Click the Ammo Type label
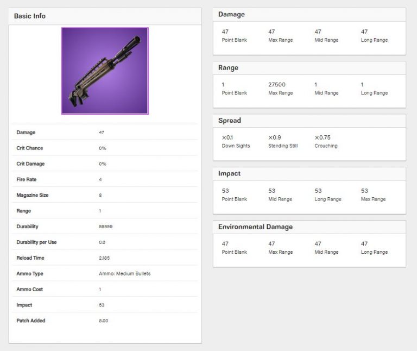Viewport: 417px width, 351px height. tap(30, 273)
